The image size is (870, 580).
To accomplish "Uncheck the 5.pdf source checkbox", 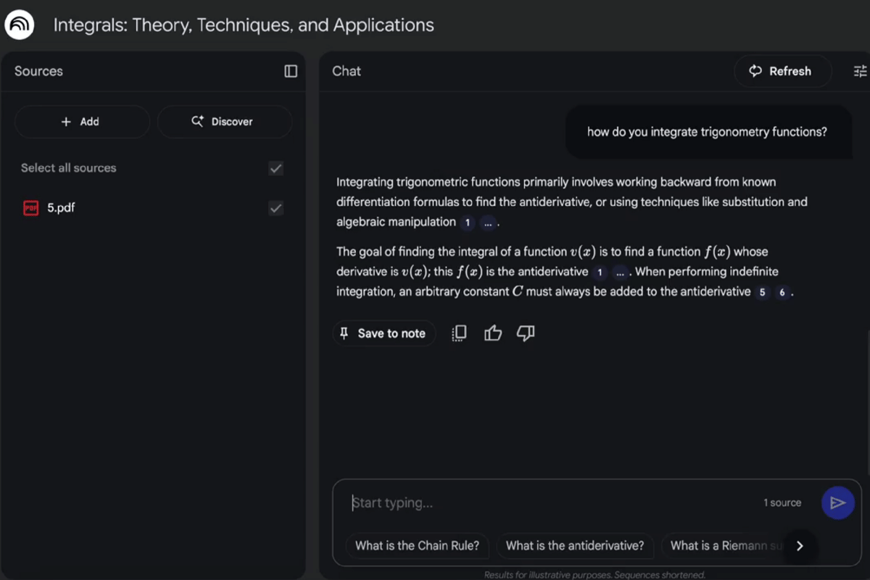I will [275, 208].
